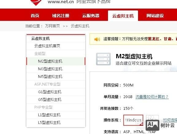The height and width of the screenshot is (134, 177).
Task: Click the 云虚拟主机 sidebar title
Action: (40, 38)
